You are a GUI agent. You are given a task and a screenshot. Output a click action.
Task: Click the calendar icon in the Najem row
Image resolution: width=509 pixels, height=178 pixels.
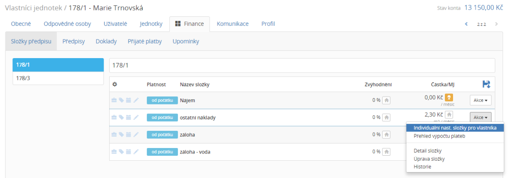coord(128,100)
